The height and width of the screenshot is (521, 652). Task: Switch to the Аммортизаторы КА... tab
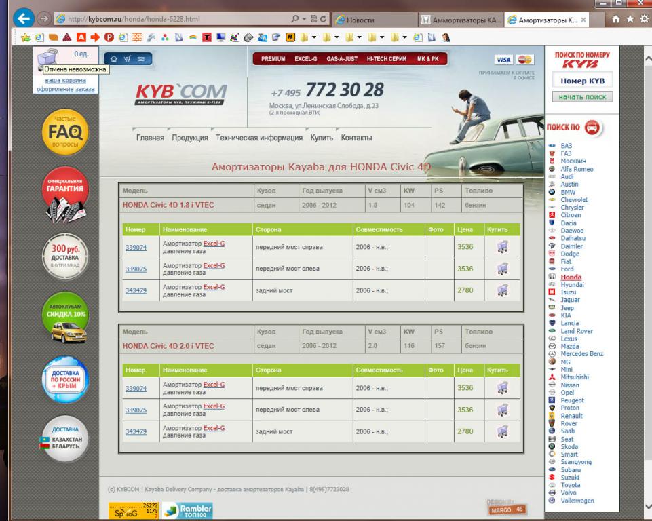(461, 20)
